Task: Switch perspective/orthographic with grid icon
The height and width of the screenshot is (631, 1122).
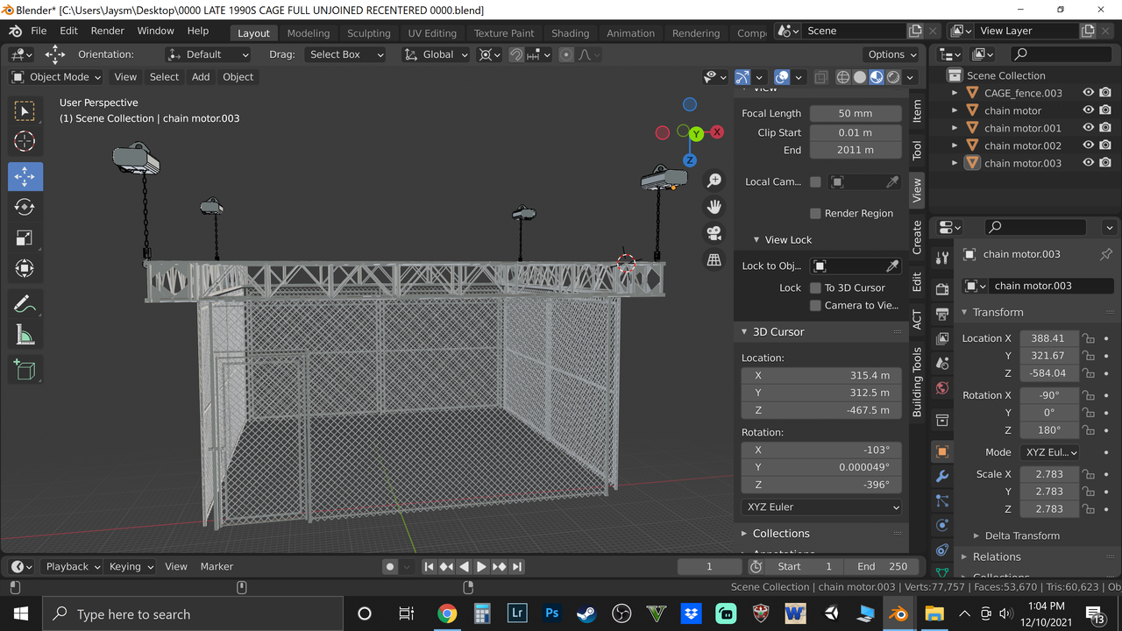Action: [x=714, y=259]
